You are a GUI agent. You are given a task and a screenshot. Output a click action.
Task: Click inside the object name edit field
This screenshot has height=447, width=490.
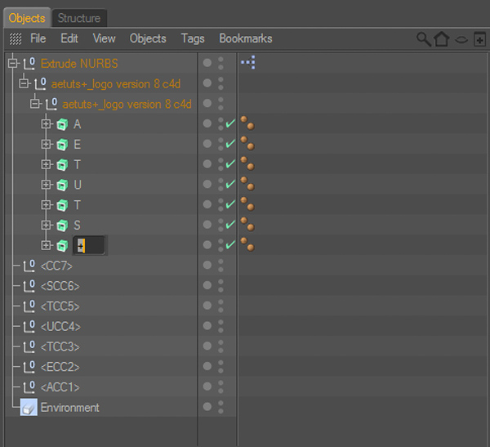(x=90, y=245)
